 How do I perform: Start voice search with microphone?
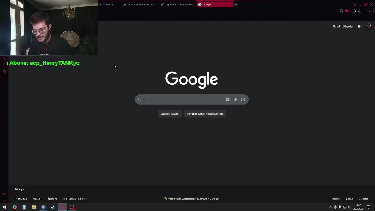[x=235, y=99]
